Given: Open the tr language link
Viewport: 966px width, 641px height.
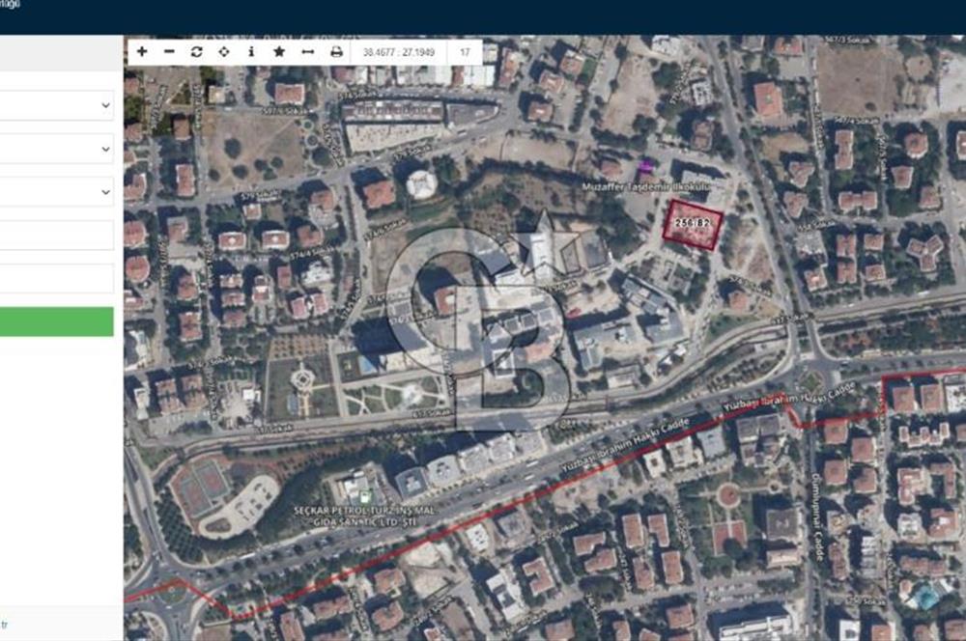Looking at the screenshot, I should point(6,624).
